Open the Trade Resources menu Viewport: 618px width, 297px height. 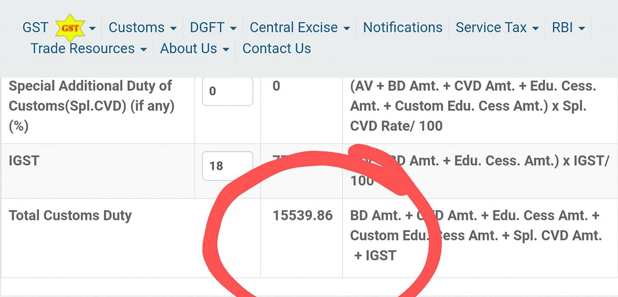coord(89,48)
